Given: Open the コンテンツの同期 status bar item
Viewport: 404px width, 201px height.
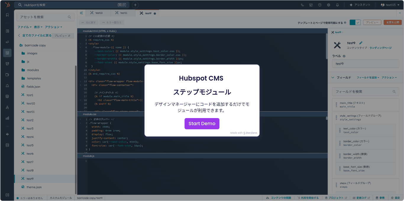Looking at the screenshot, I should coord(279,198).
